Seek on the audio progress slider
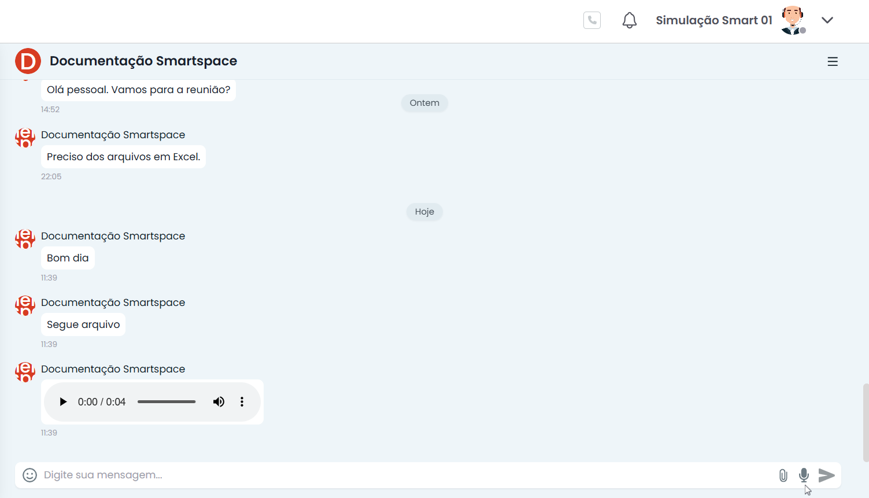This screenshot has width=869, height=498. coord(167,402)
